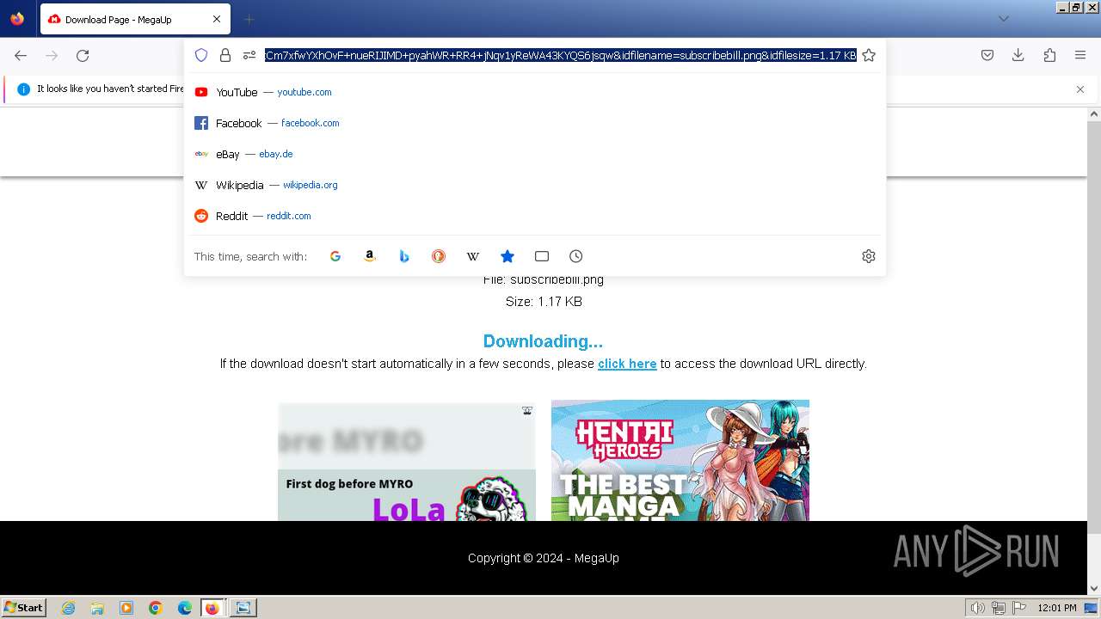
Task: Reload the current page
Action: point(83,55)
